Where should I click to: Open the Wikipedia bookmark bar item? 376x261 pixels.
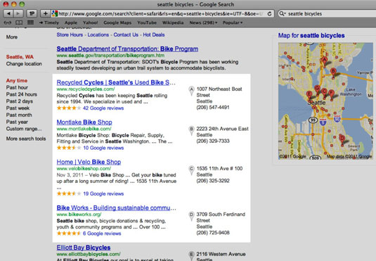click(173, 23)
